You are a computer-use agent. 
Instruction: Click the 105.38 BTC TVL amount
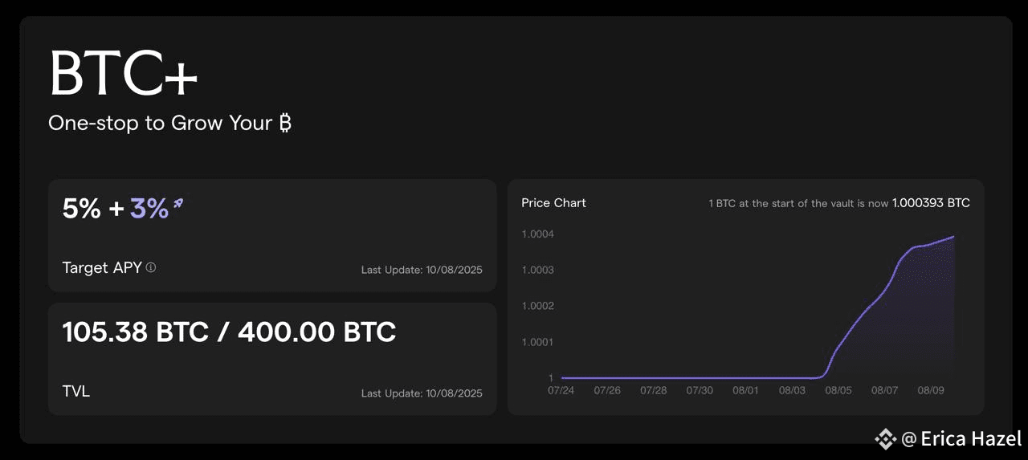(136, 332)
